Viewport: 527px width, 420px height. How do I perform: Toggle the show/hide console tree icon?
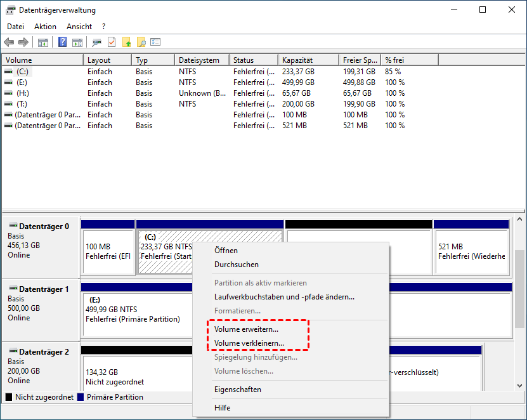[43, 43]
